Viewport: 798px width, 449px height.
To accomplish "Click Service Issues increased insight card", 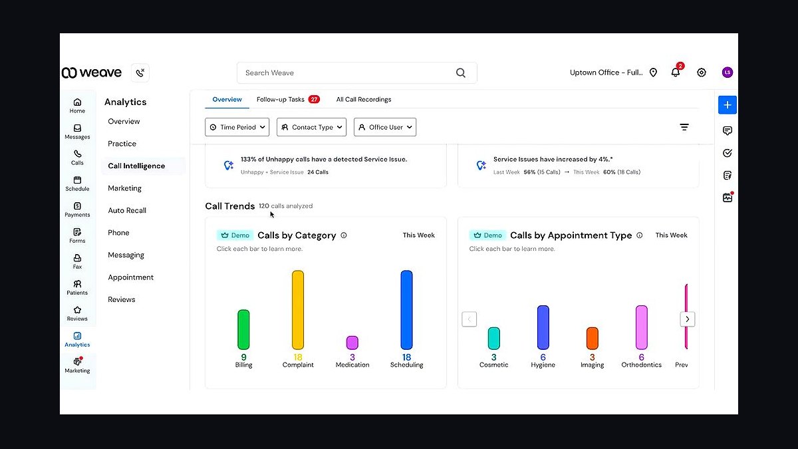I will point(579,166).
